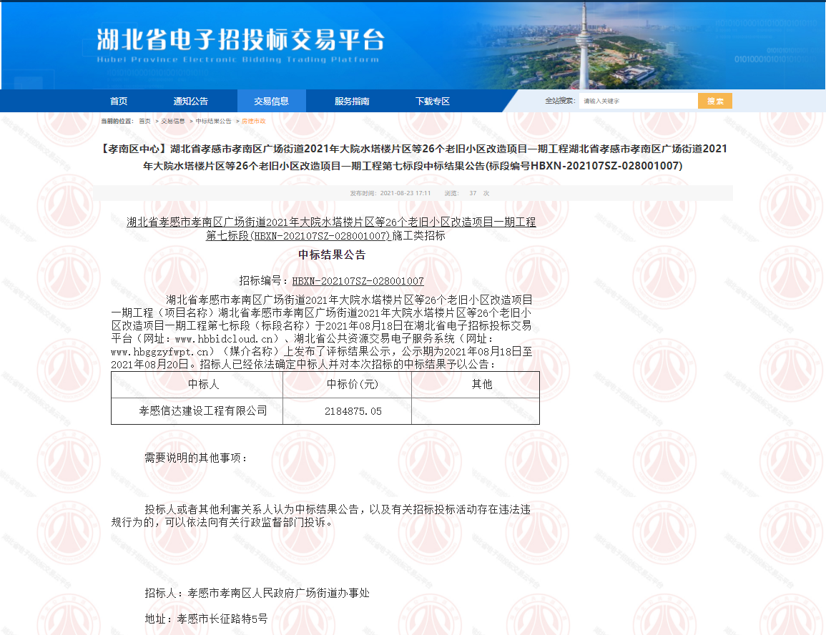Click 交易信息 in the breadcrumb trail
Screen dimensions: 826x635
(172, 122)
